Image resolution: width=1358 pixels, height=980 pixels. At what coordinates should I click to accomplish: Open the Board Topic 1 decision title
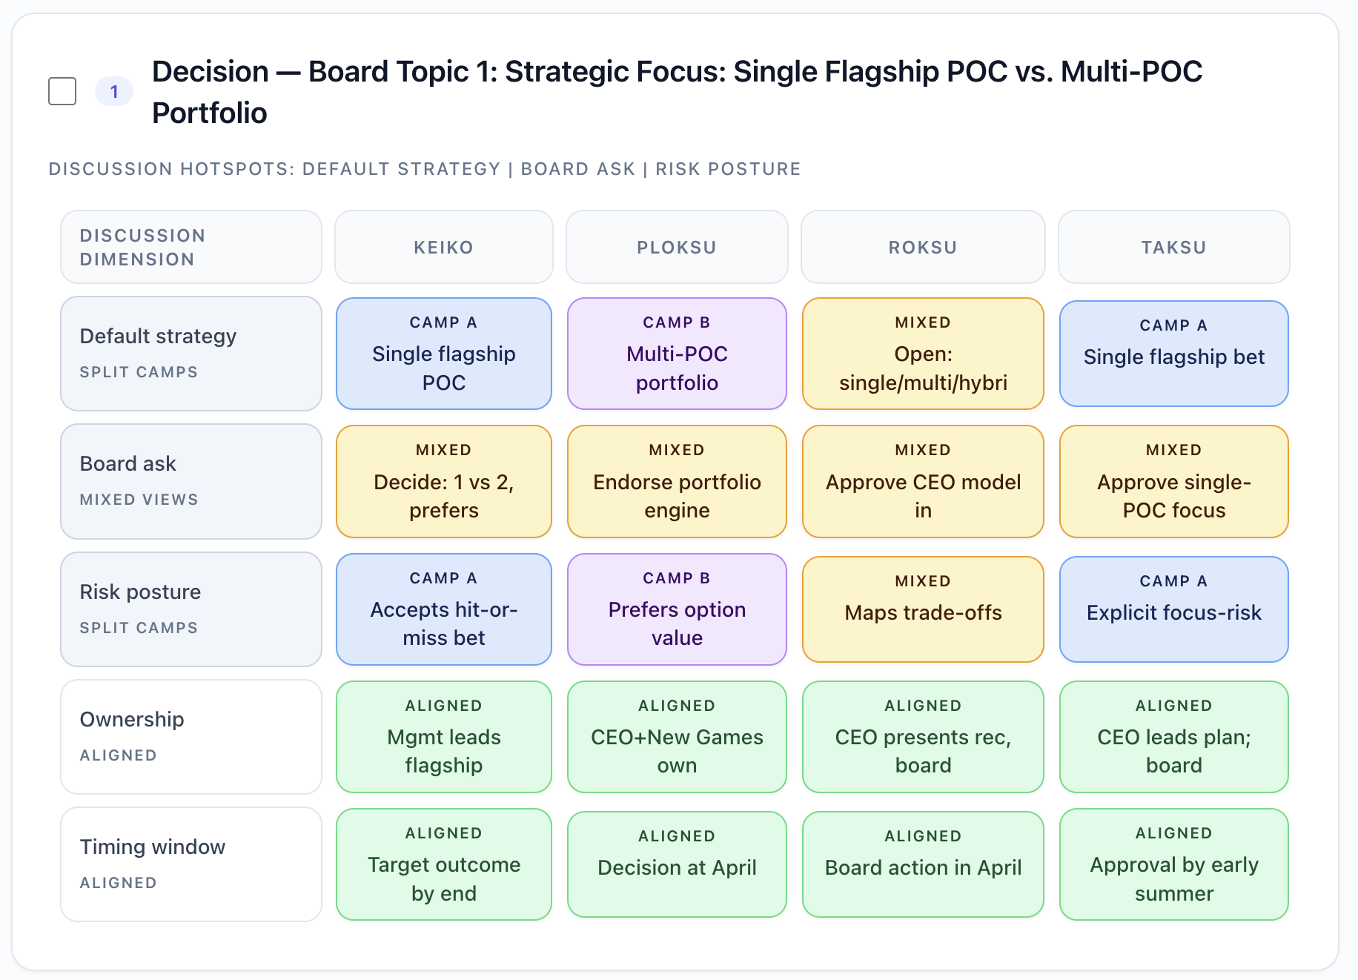pos(677,92)
